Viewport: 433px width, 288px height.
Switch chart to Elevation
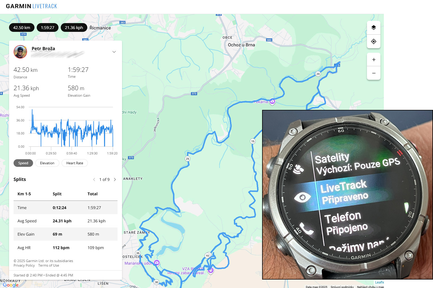coord(47,163)
